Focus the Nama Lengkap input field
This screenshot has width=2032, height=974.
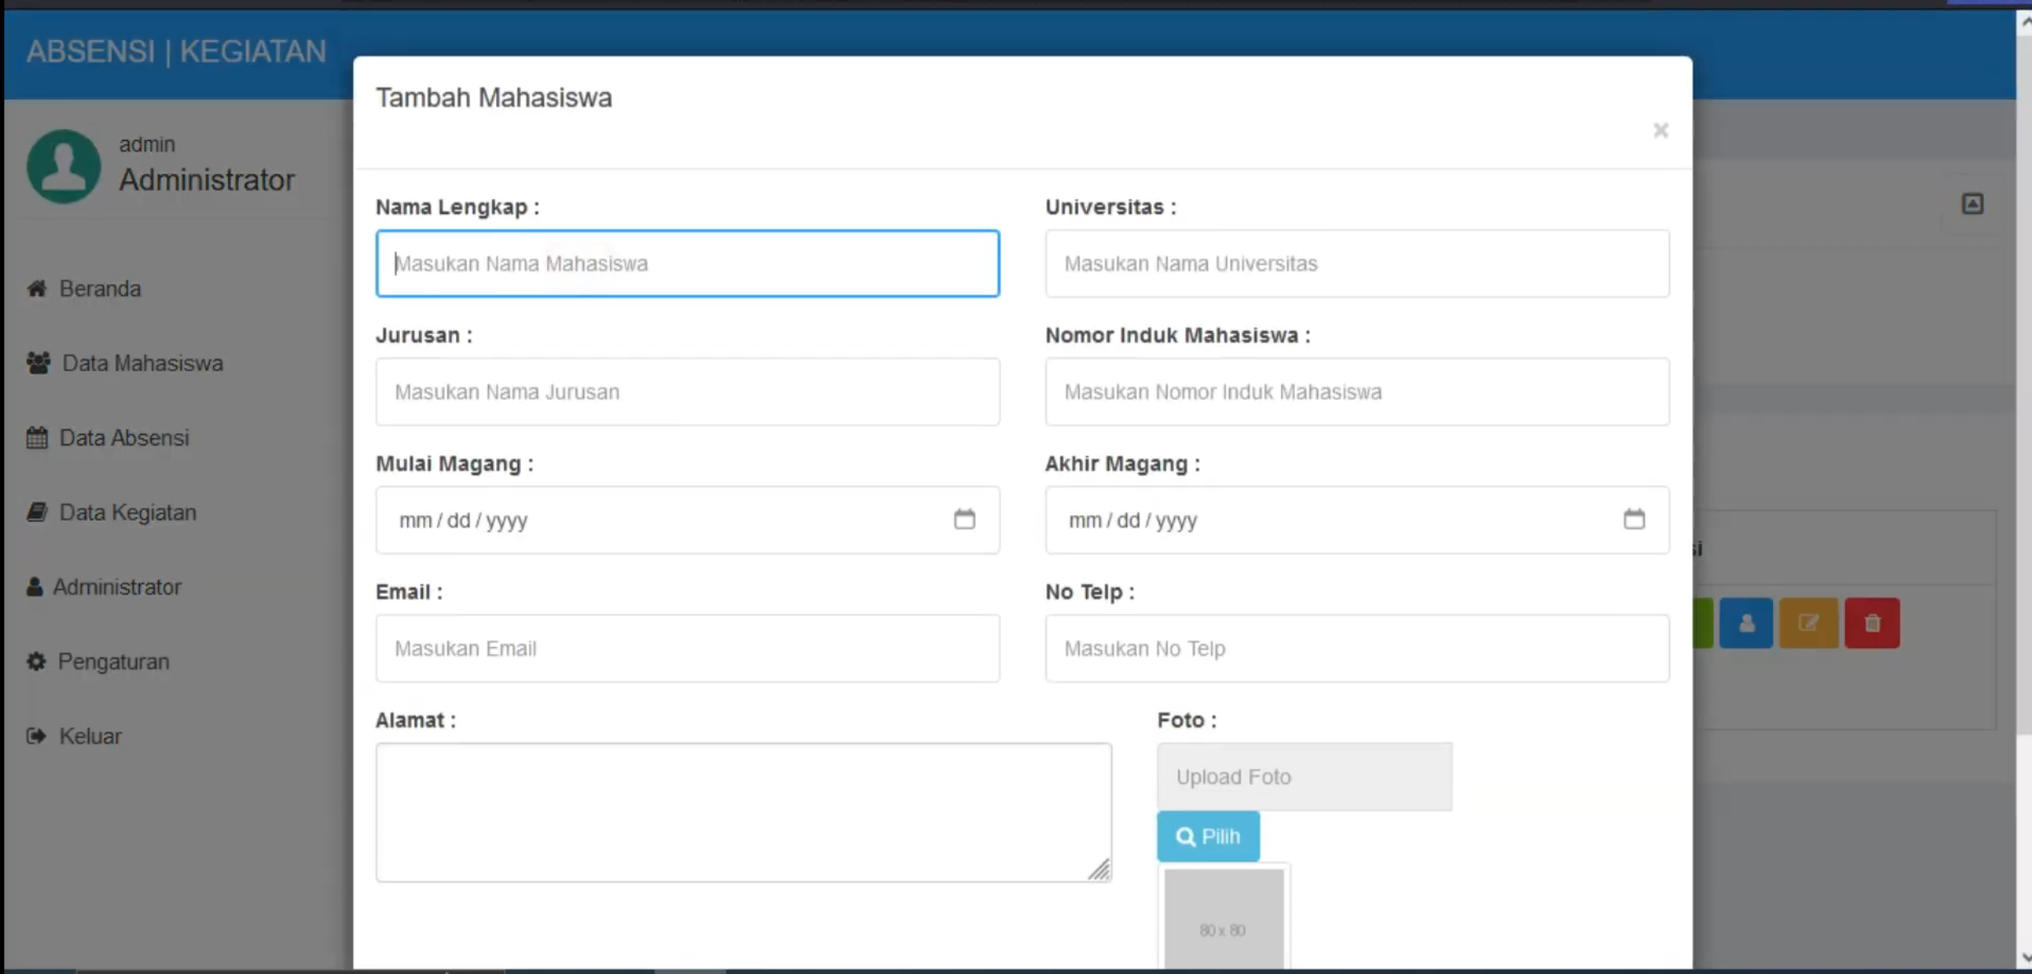[x=688, y=263]
